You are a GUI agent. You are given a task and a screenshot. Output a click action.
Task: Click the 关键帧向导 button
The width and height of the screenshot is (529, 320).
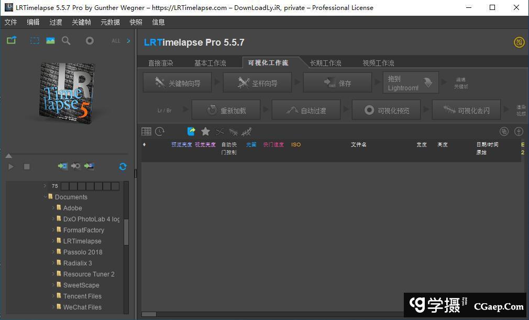point(178,83)
